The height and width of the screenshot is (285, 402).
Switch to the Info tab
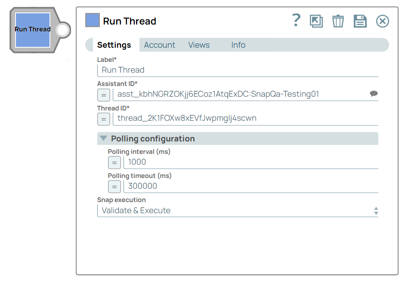(238, 45)
